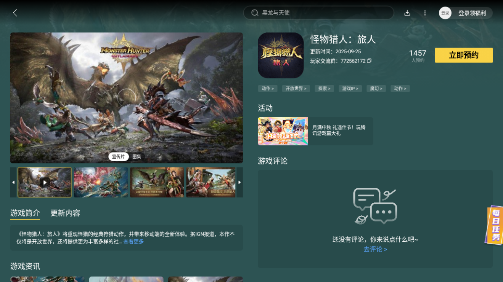Viewport: 503px width, 282px height.
Task: Click the main Monster Hunter Outlanders preview video
Action: point(127,98)
